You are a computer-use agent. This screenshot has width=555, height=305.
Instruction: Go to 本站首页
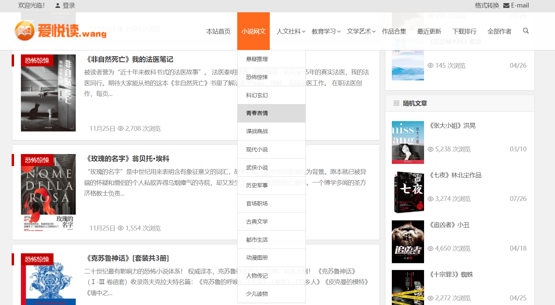pos(218,31)
